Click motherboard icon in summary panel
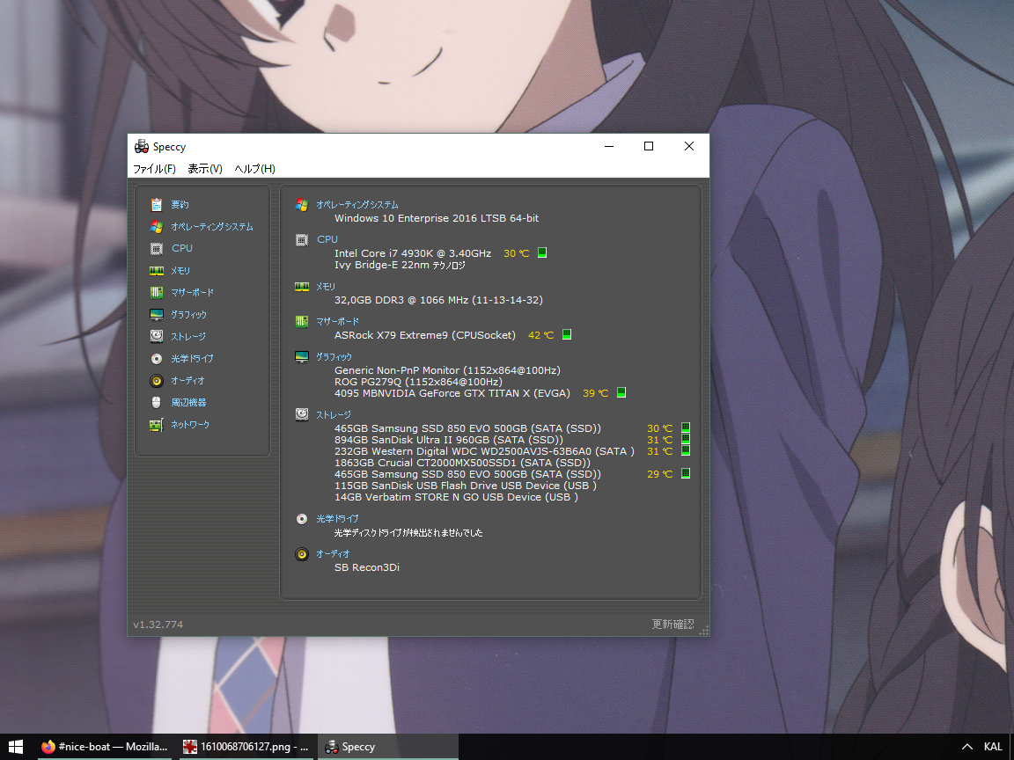 302,321
